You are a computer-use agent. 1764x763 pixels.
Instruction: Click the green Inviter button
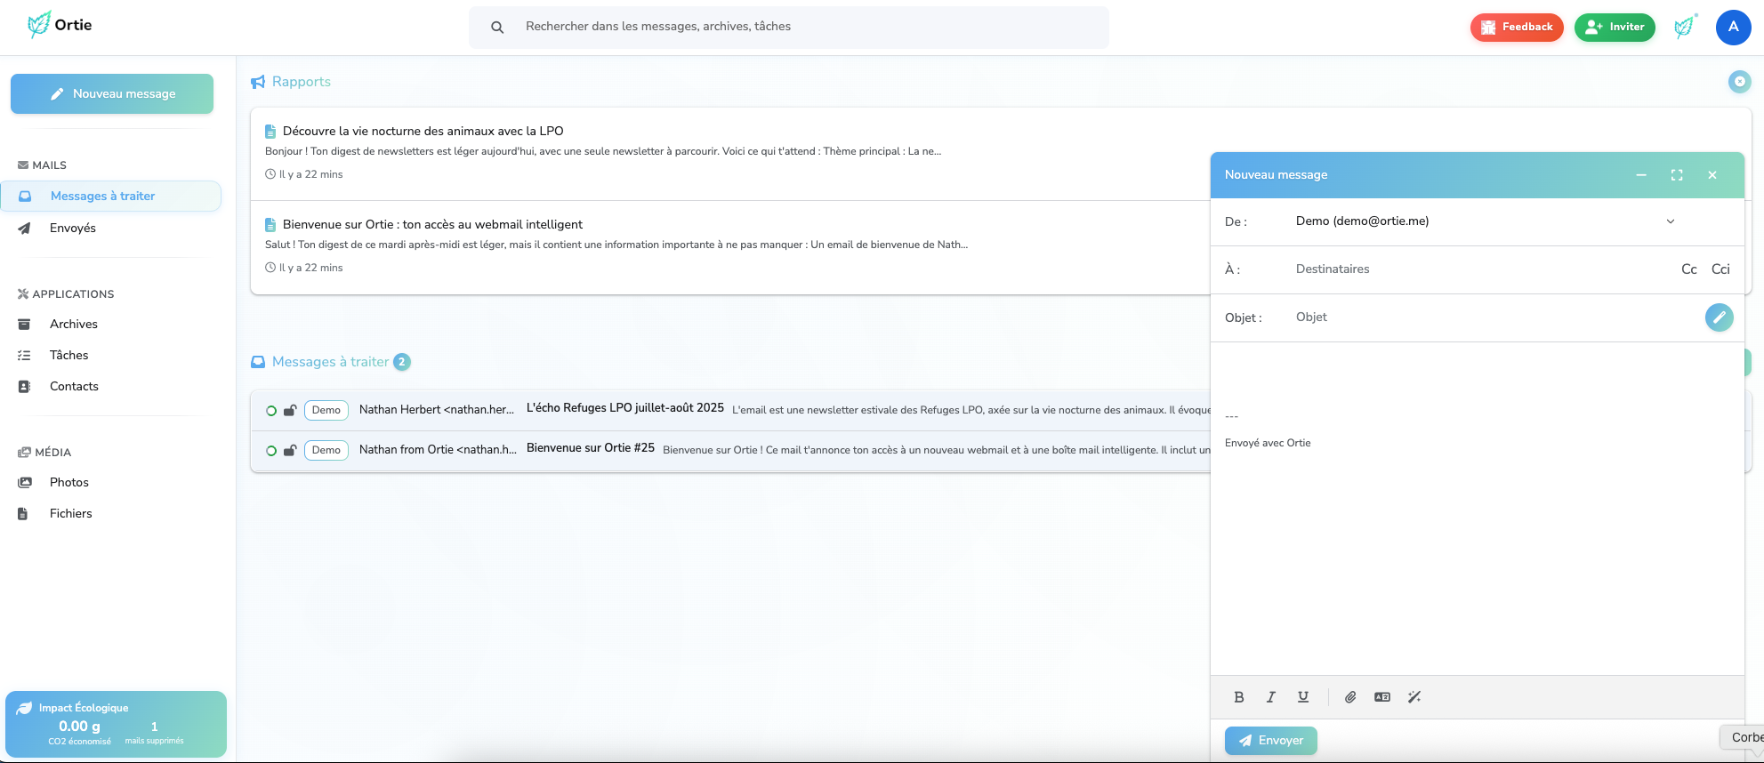[x=1615, y=27]
